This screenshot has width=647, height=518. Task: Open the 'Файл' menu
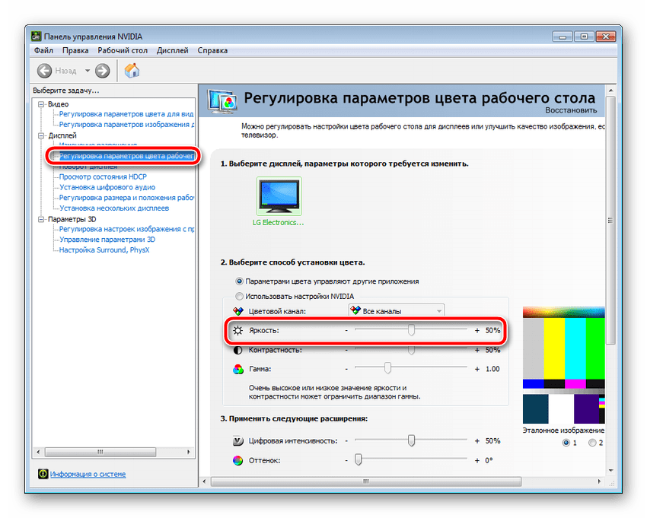point(43,51)
